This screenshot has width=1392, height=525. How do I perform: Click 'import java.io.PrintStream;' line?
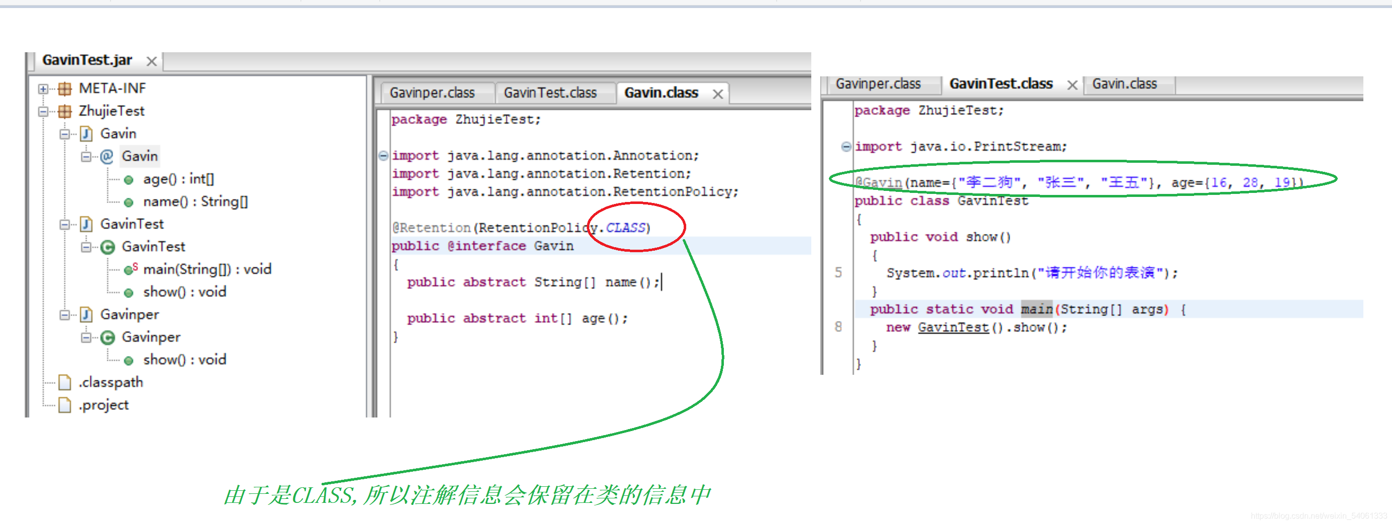[960, 147]
